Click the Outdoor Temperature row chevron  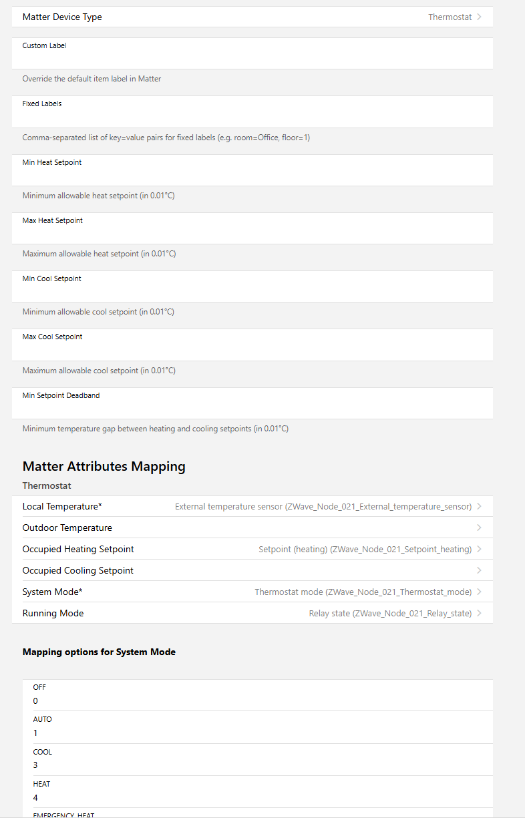480,528
